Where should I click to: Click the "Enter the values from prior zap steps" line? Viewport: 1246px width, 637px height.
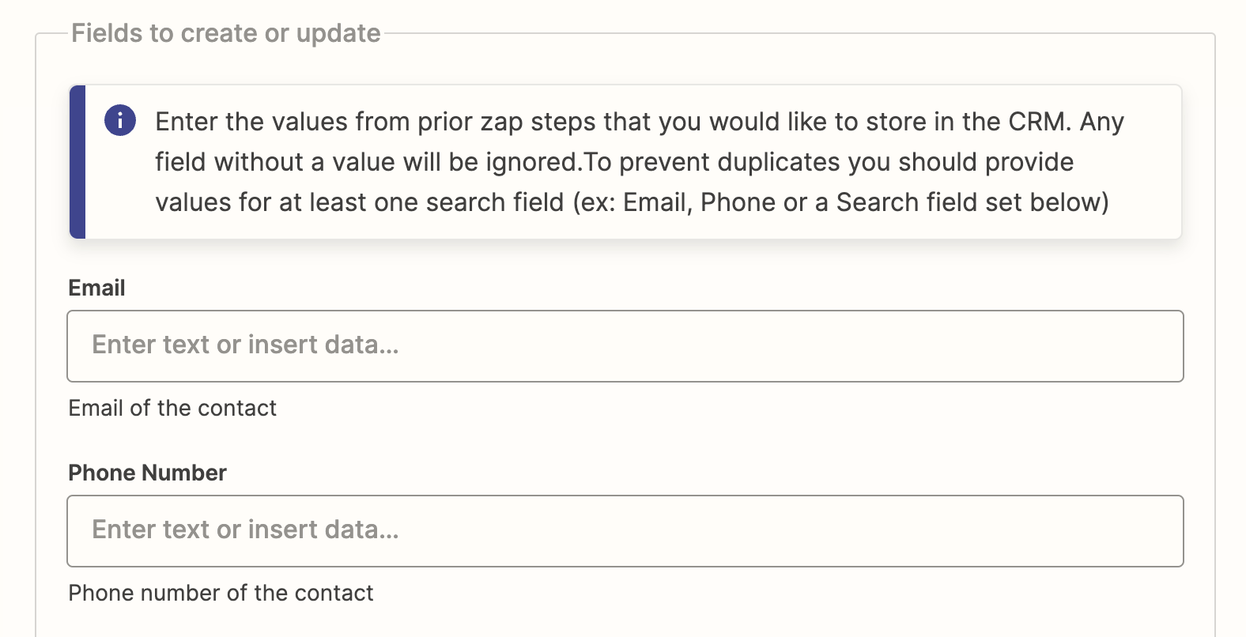640,122
